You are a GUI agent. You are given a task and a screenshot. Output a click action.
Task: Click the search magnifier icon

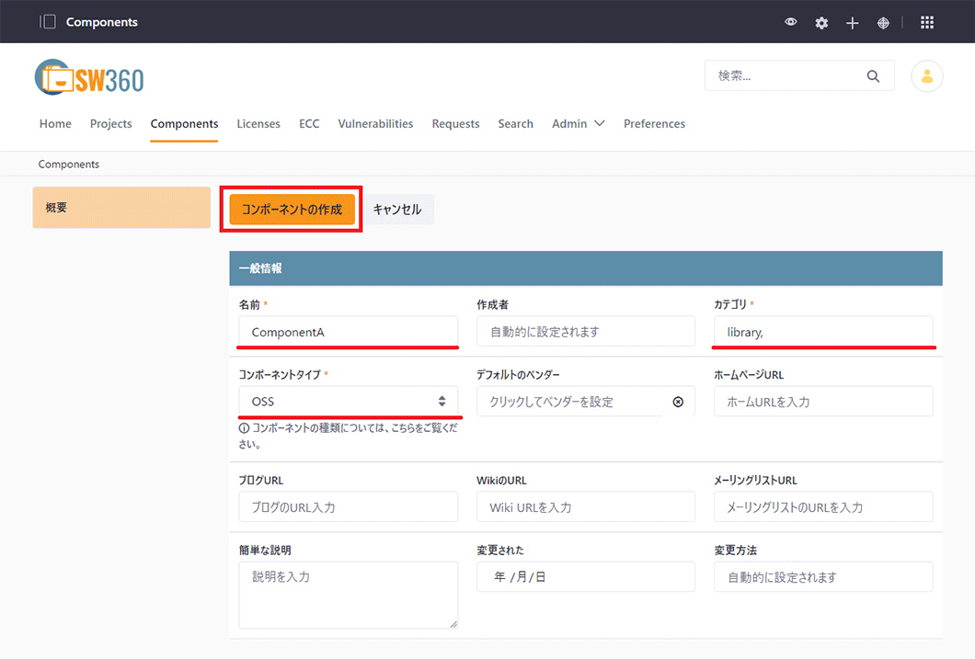click(873, 76)
